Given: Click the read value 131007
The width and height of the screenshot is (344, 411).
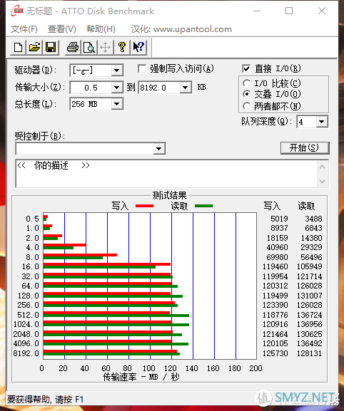Looking at the screenshot, I should pyautogui.click(x=309, y=296).
